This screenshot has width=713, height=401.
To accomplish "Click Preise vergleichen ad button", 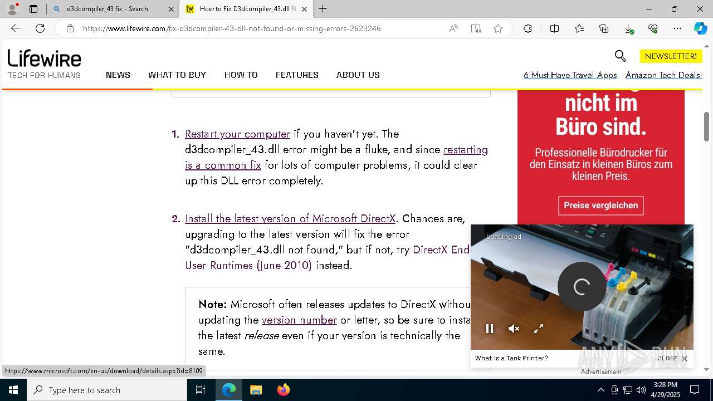I will [601, 206].
